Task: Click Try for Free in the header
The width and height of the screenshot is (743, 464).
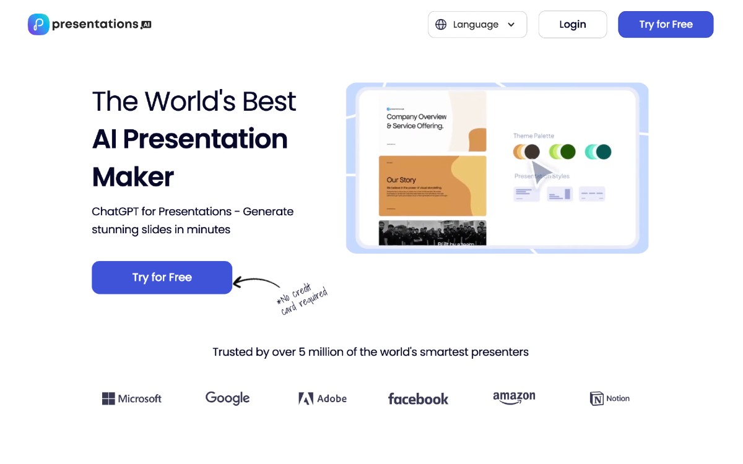Action: tap(666, 24)
